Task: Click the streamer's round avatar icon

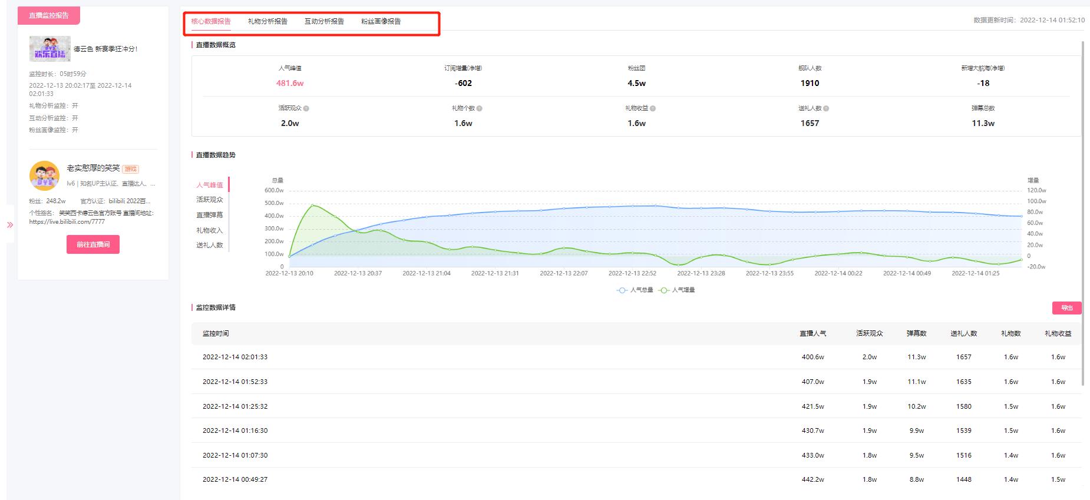Action: 44,176
